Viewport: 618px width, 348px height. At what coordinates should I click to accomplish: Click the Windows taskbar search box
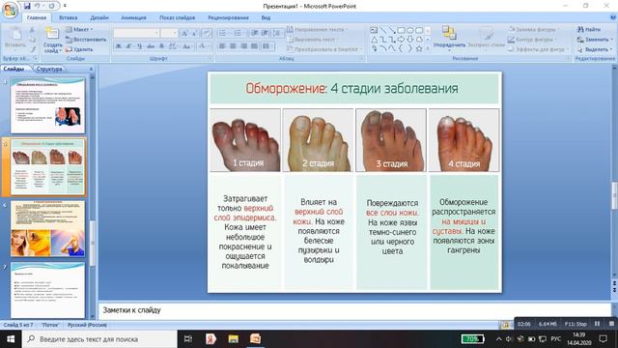tap(99, 339)
